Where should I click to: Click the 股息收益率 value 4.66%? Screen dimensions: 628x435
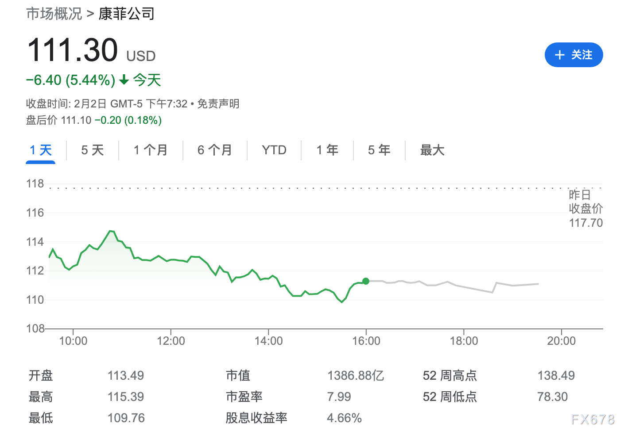(x=344, y=418)
